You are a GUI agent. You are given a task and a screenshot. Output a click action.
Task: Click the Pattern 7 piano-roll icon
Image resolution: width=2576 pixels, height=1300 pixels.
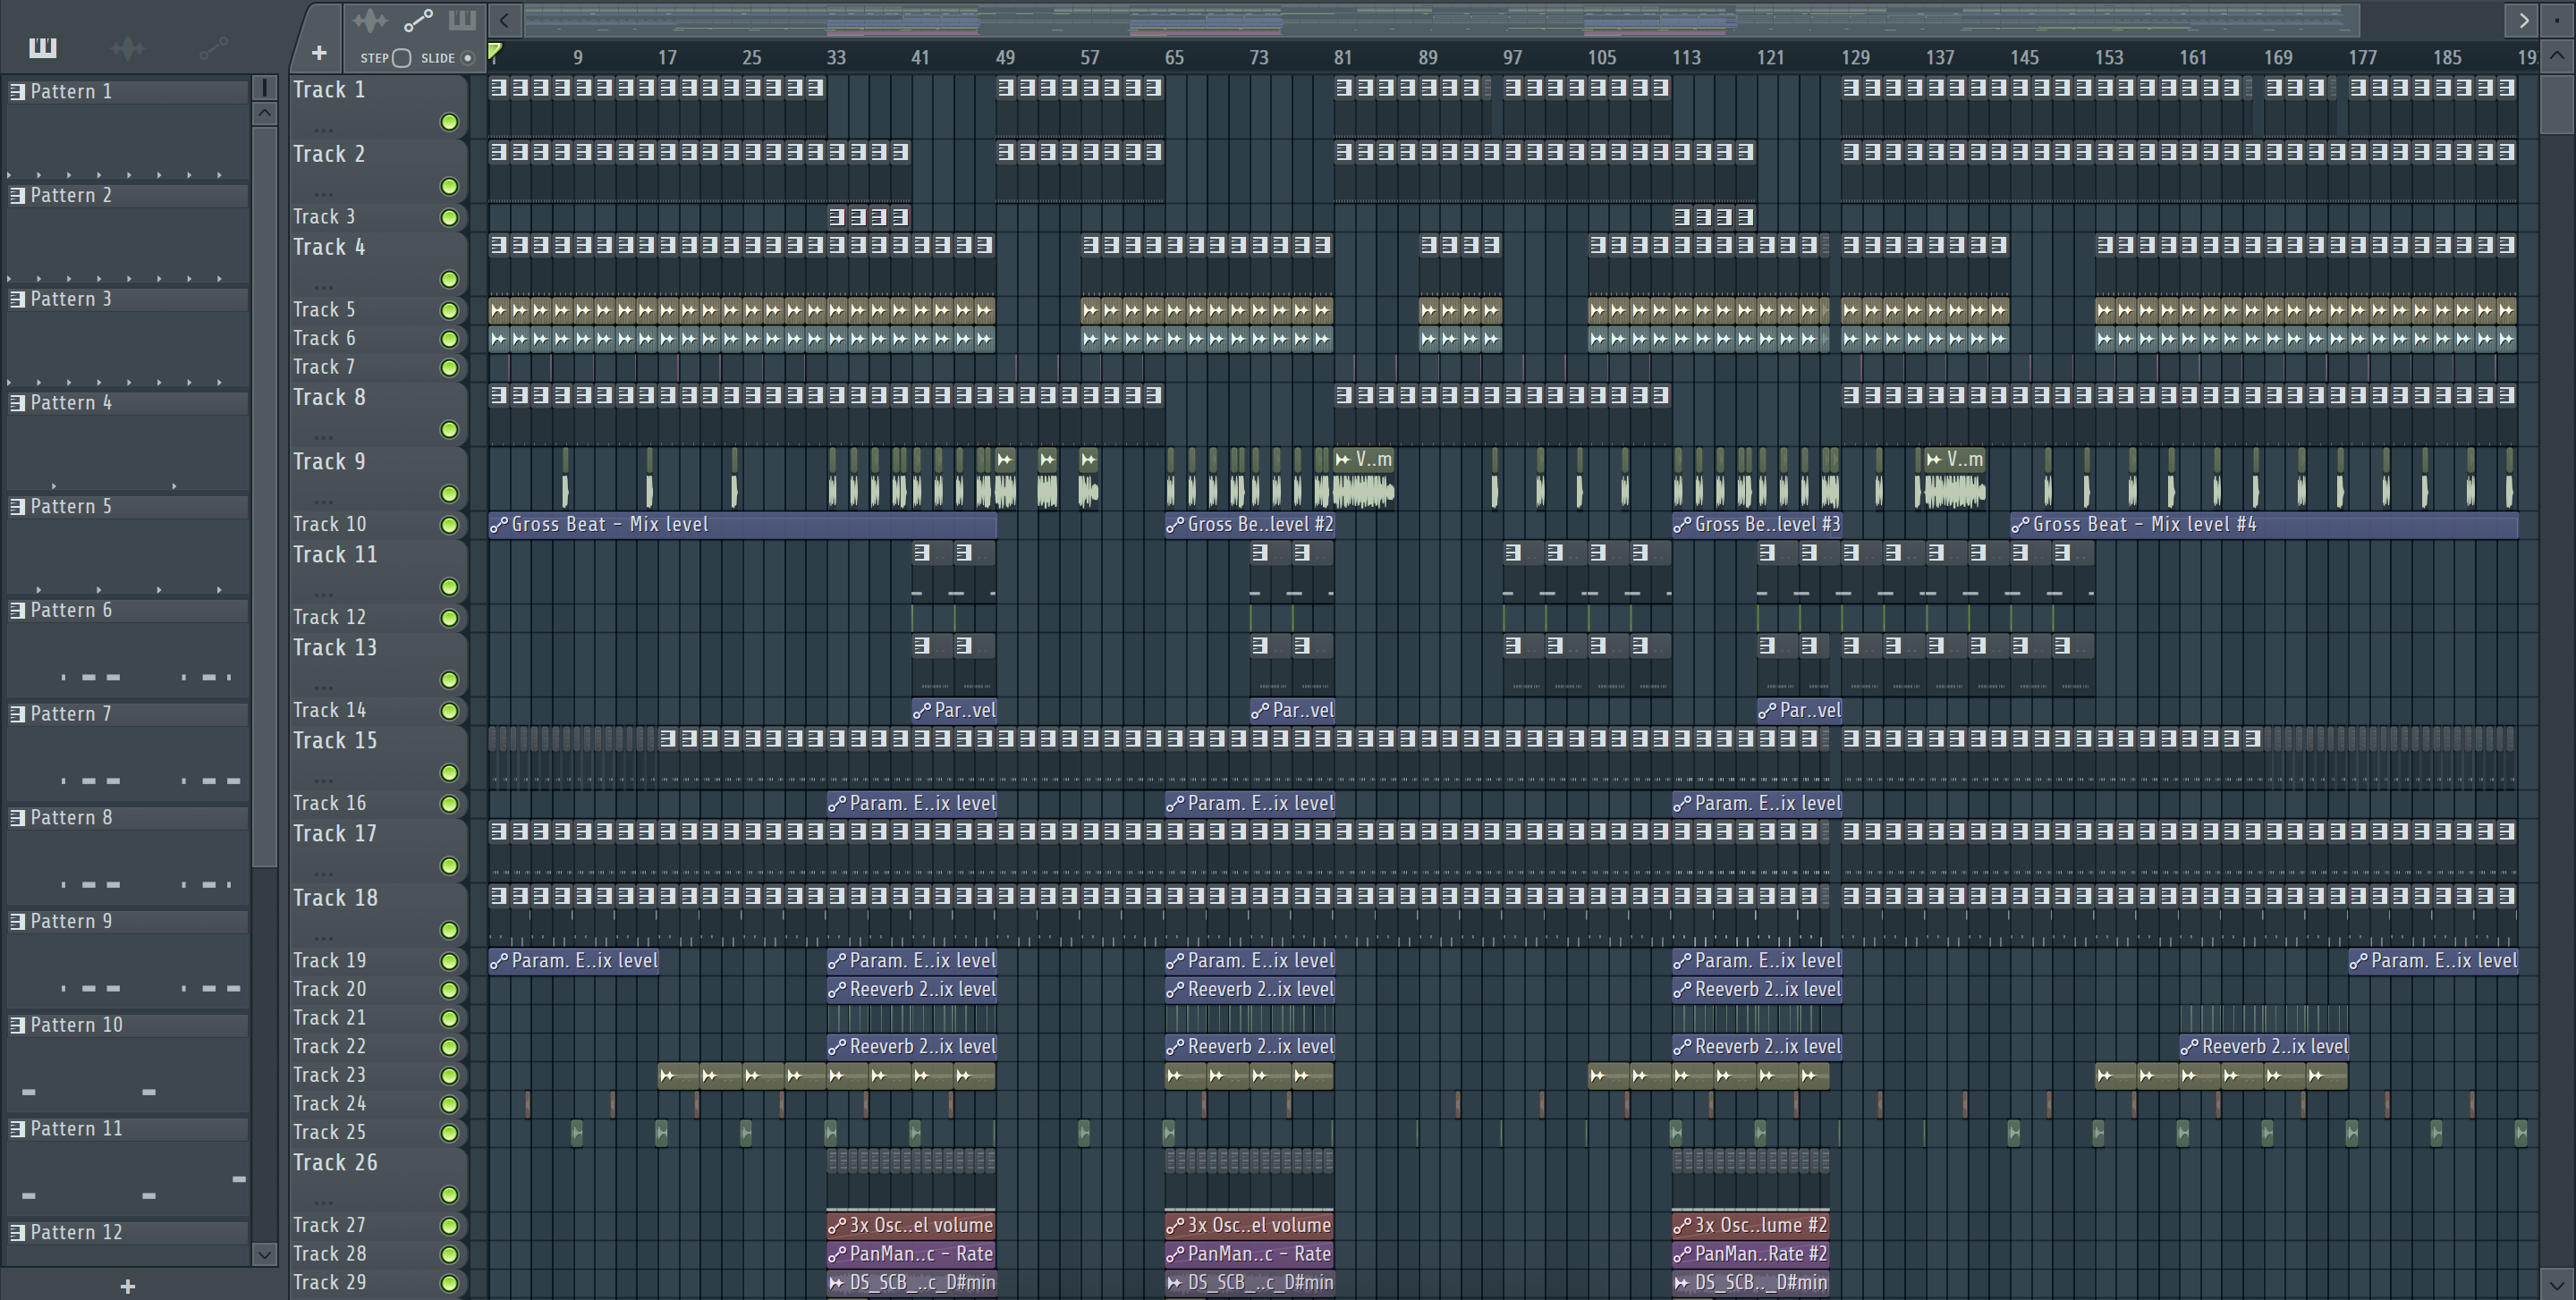point(17,714)
